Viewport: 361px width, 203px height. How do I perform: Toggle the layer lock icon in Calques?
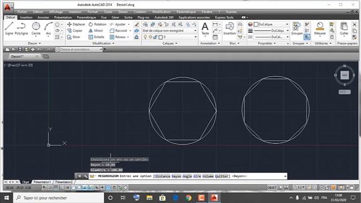coord(156,37)
